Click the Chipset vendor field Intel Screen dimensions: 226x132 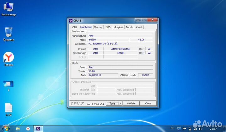pyautogui.click(x=95, y=49)
